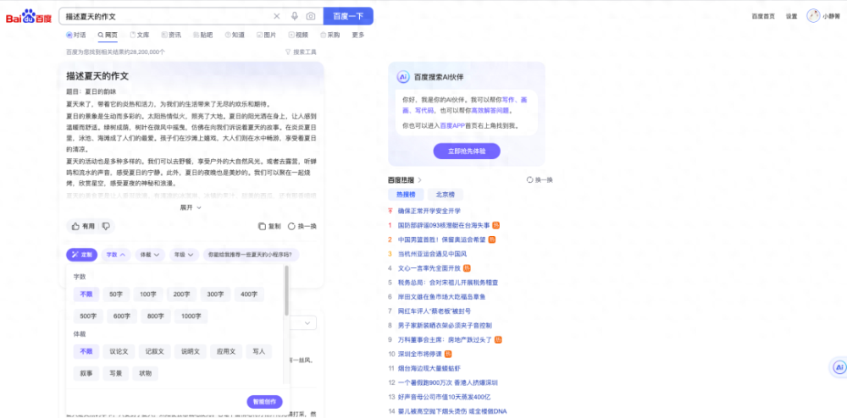Switch to the 图片 tab
The height and width of the screenshot is (418, 847).
click(x=266, y=35)
